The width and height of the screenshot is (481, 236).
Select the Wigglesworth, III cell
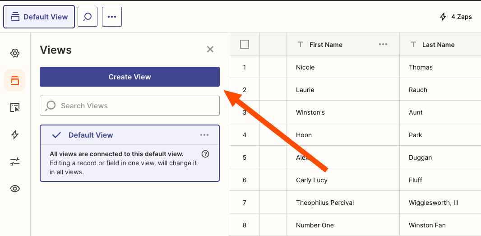click(440, 203)
